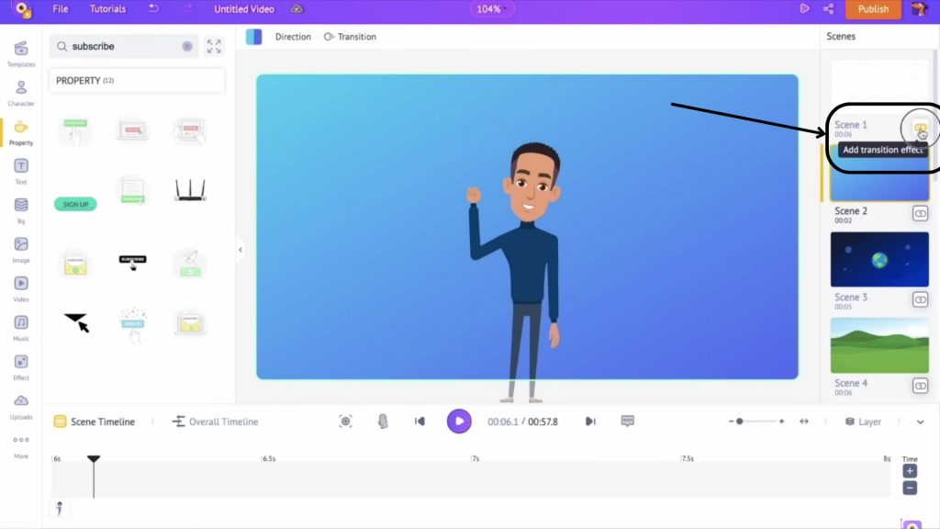This screenshot has height=529, width=940.
Task: Click the camera focus icon in timeline
Action: (345, 422)
